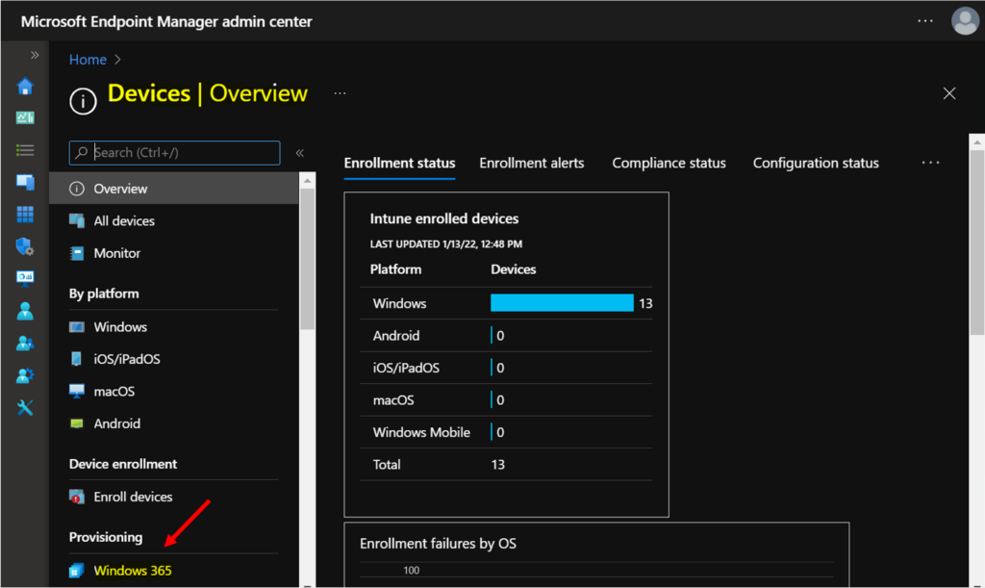The image size is (985, 588).
Task: Open Endpoint security shield icon
Action: pyautogui.click(x=25, y=246)
